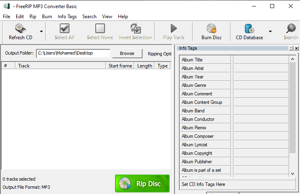
Task: Open the Search menu
Action: (89, 17)
